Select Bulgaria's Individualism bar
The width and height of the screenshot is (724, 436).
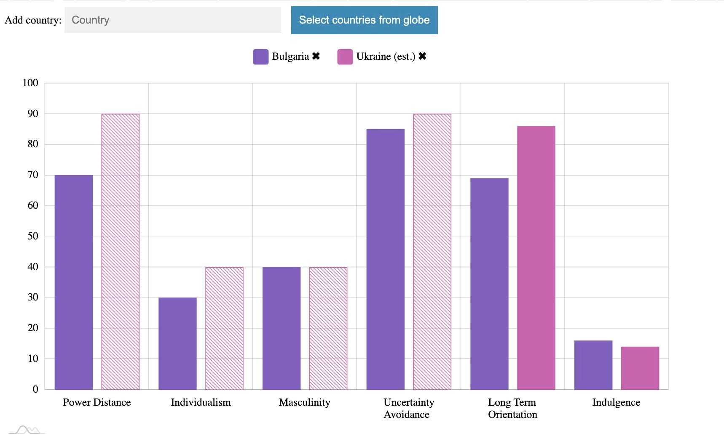tap(177, 343)
